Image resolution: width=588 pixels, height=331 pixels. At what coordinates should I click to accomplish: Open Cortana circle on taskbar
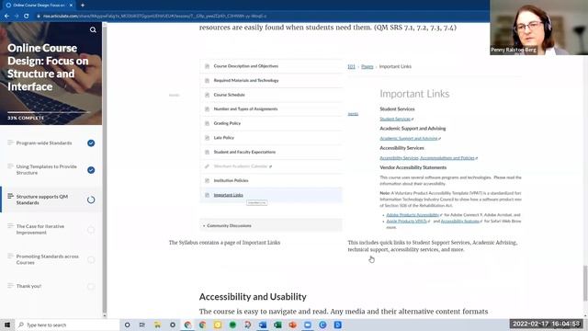pos(127,325)
